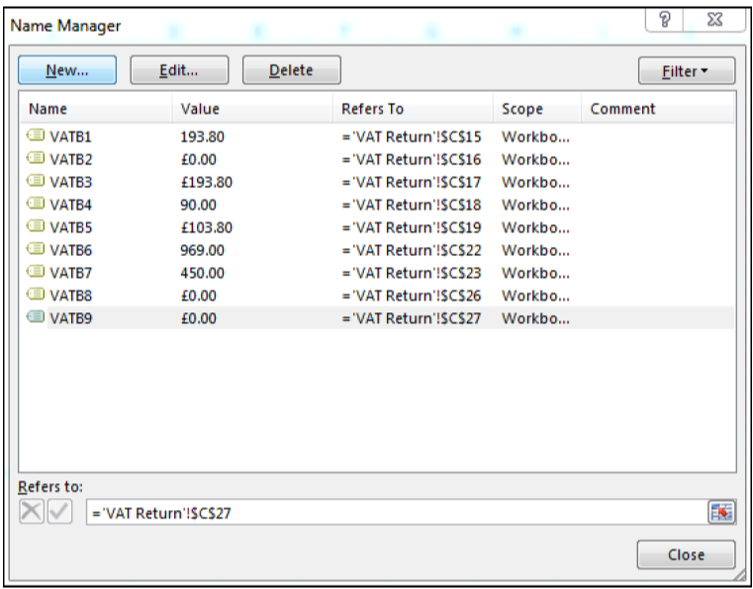Screen dimensions: 753x589
Task: Click the ='VAT Return'!$C$17 reference cell
Action: point(412,182)
